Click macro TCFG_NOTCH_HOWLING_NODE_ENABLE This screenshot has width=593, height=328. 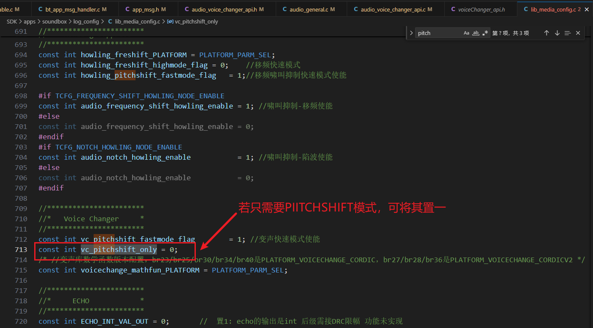pos(119,147)
